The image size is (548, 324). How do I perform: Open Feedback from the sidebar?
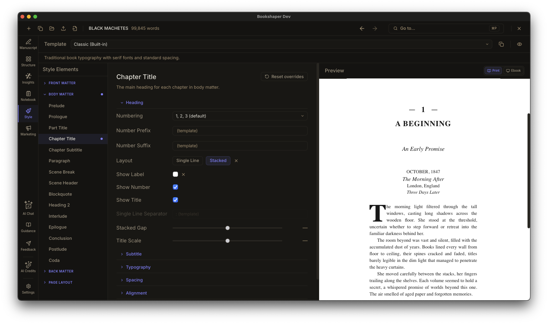[x=28, y=246]
